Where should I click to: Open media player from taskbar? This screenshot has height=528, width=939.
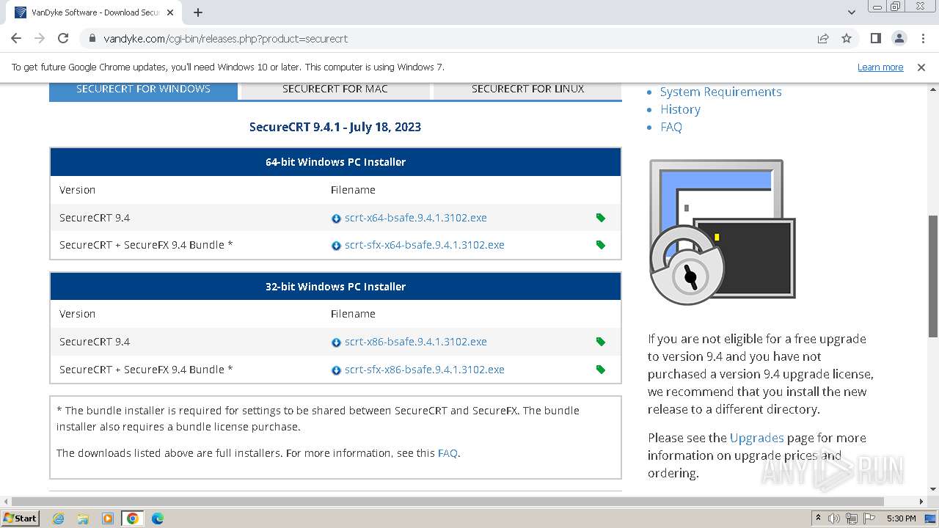click(108, 518)
